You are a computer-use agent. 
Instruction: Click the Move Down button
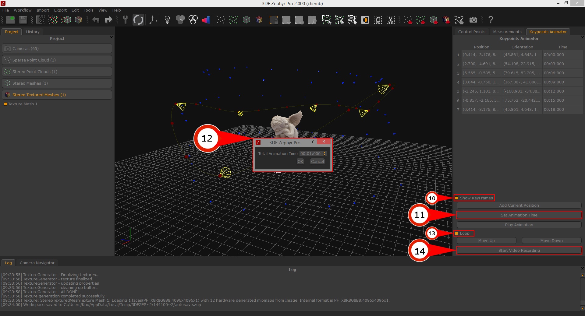(552, 241)
